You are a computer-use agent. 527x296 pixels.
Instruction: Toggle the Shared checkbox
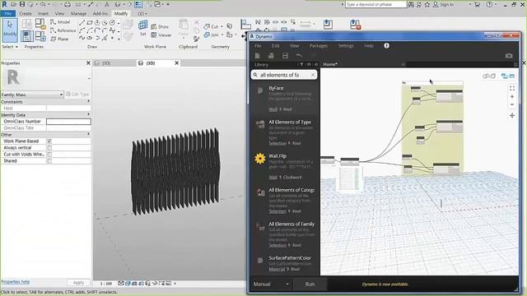pyautogui.click(x=49, y=161)
